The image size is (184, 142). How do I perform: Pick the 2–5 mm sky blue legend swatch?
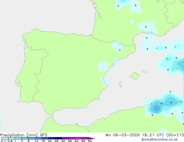(25, 138)
